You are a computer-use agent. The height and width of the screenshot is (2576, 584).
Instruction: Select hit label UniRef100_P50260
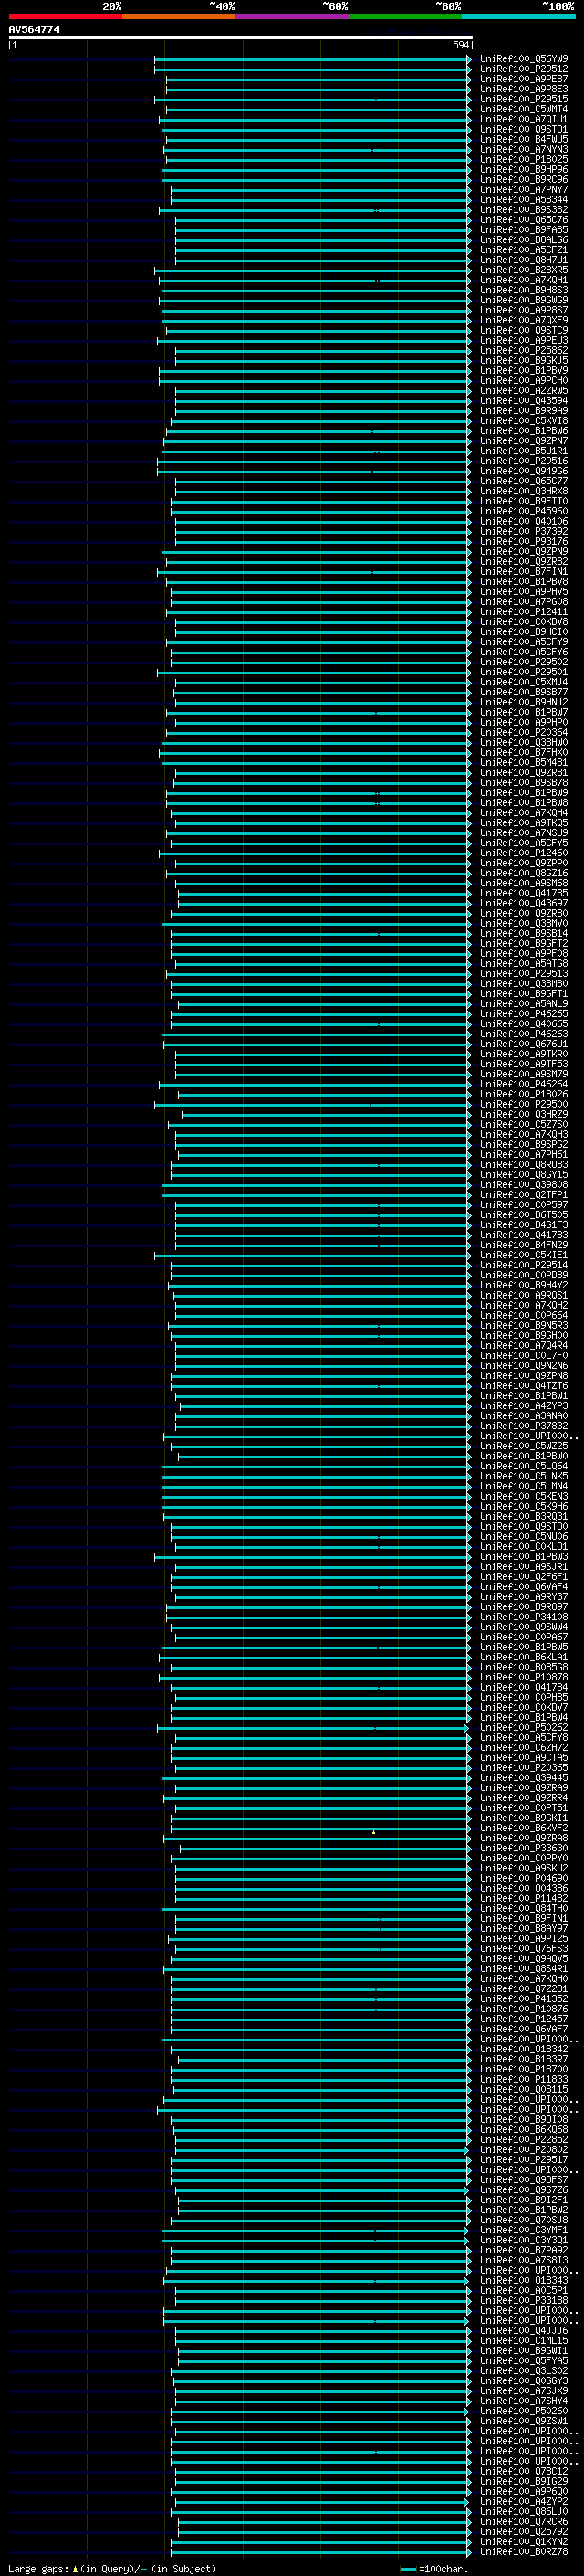(x=524, y=2411)
